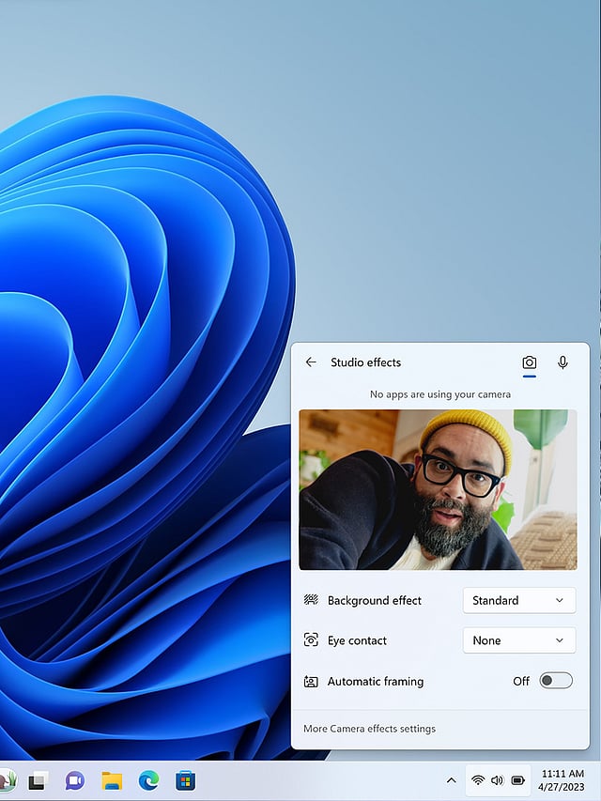
Task: Launch Microsoft Edge from the taskbar
Action: point(148,780)
